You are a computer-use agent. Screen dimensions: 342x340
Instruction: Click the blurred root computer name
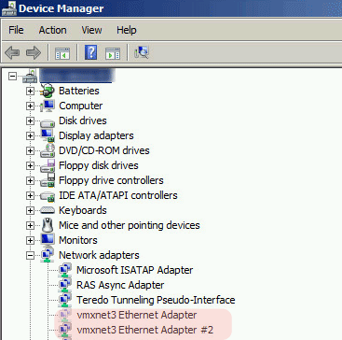click(x=77, y=76)
